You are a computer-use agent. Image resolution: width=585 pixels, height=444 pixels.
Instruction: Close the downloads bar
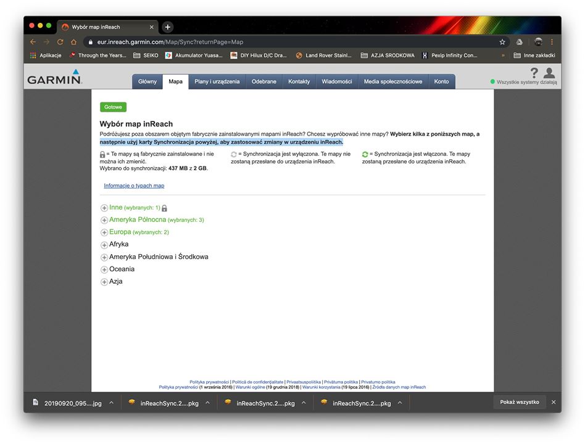pos(554,402)
